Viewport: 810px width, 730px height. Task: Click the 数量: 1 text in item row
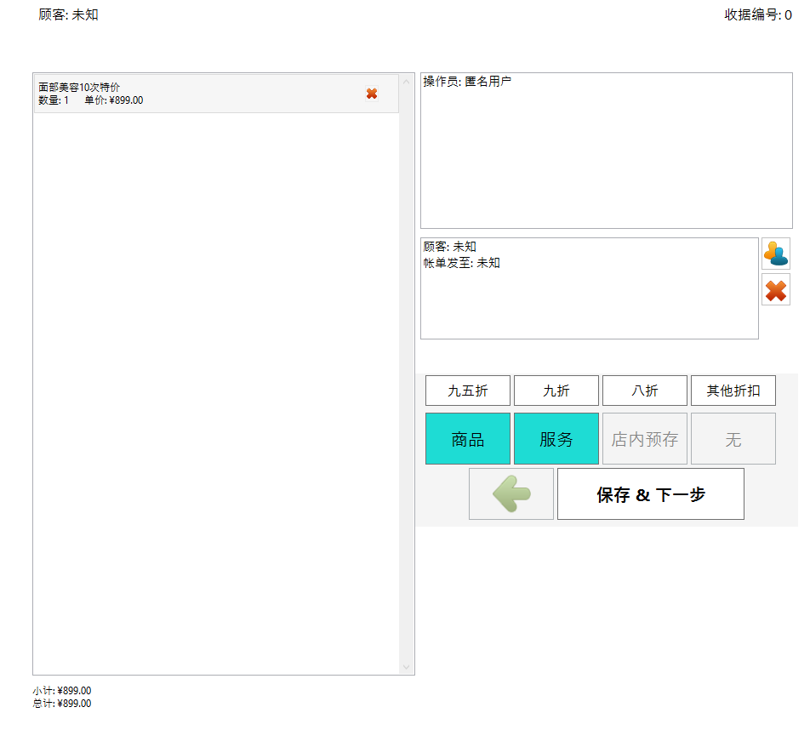[54, 100]
